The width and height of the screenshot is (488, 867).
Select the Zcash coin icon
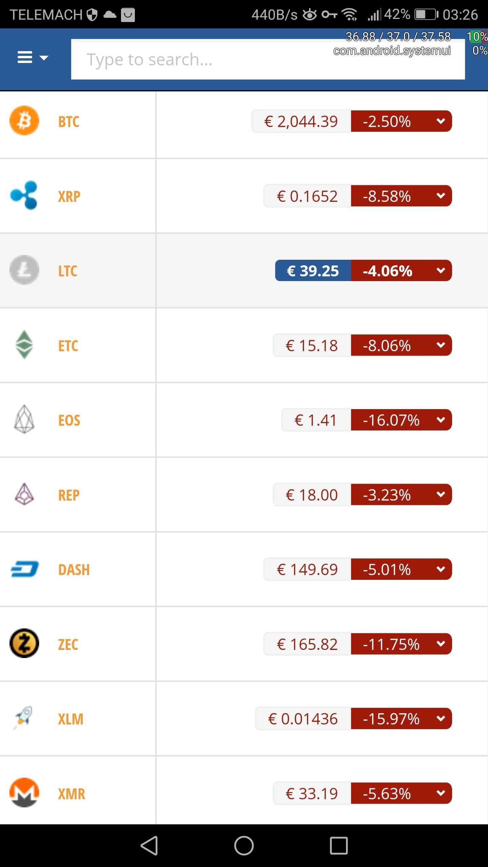pos(24,643)
